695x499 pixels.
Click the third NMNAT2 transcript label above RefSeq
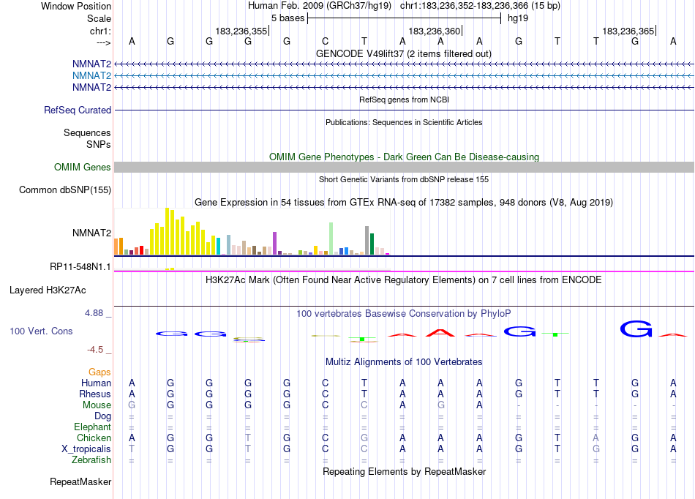coord(91,87)
